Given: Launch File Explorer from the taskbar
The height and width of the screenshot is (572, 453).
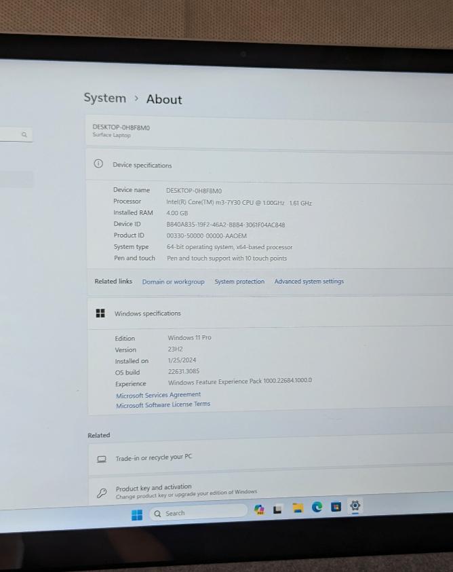Looking at the screenshot, I should (298, 508).
